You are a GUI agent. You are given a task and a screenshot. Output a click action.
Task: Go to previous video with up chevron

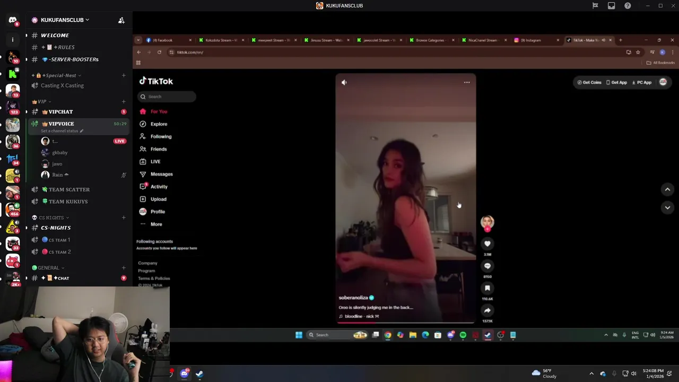pos(667,189)
